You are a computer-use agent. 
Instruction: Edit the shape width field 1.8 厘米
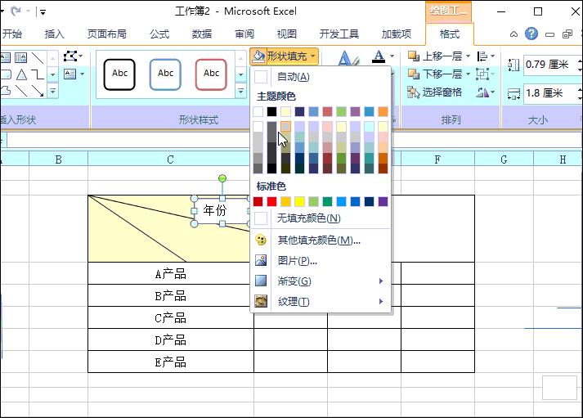point(551,93)
